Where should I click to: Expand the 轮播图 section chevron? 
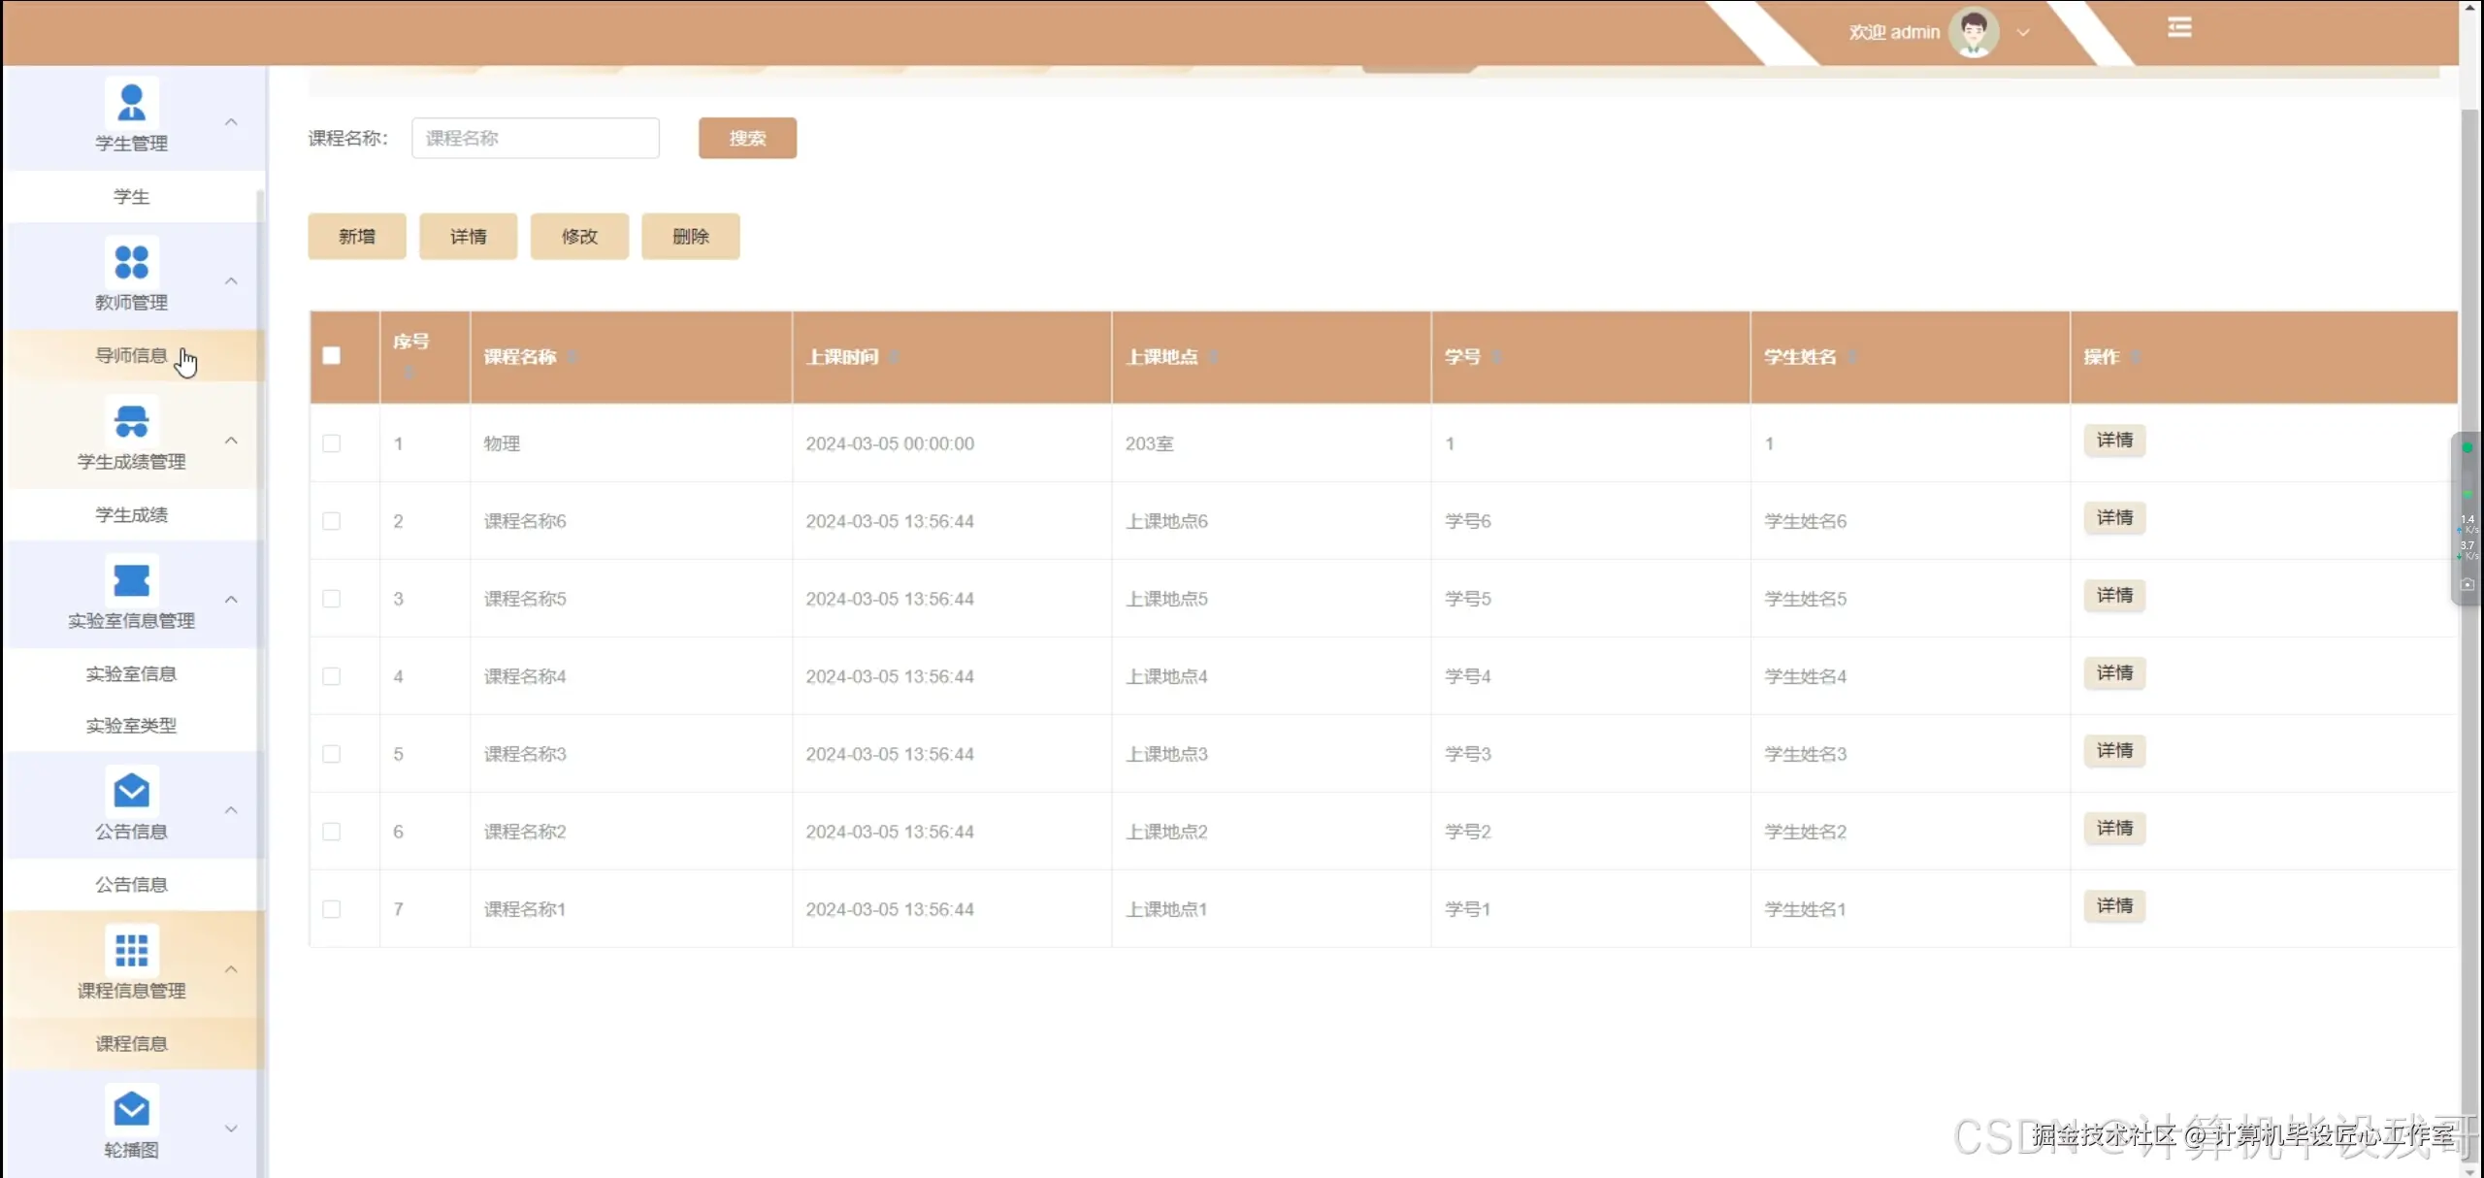(x=231, y=1129)
